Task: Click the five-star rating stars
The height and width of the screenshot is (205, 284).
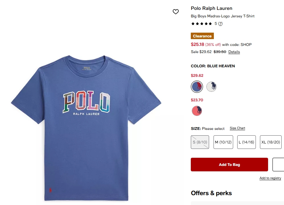Action: 202,23
